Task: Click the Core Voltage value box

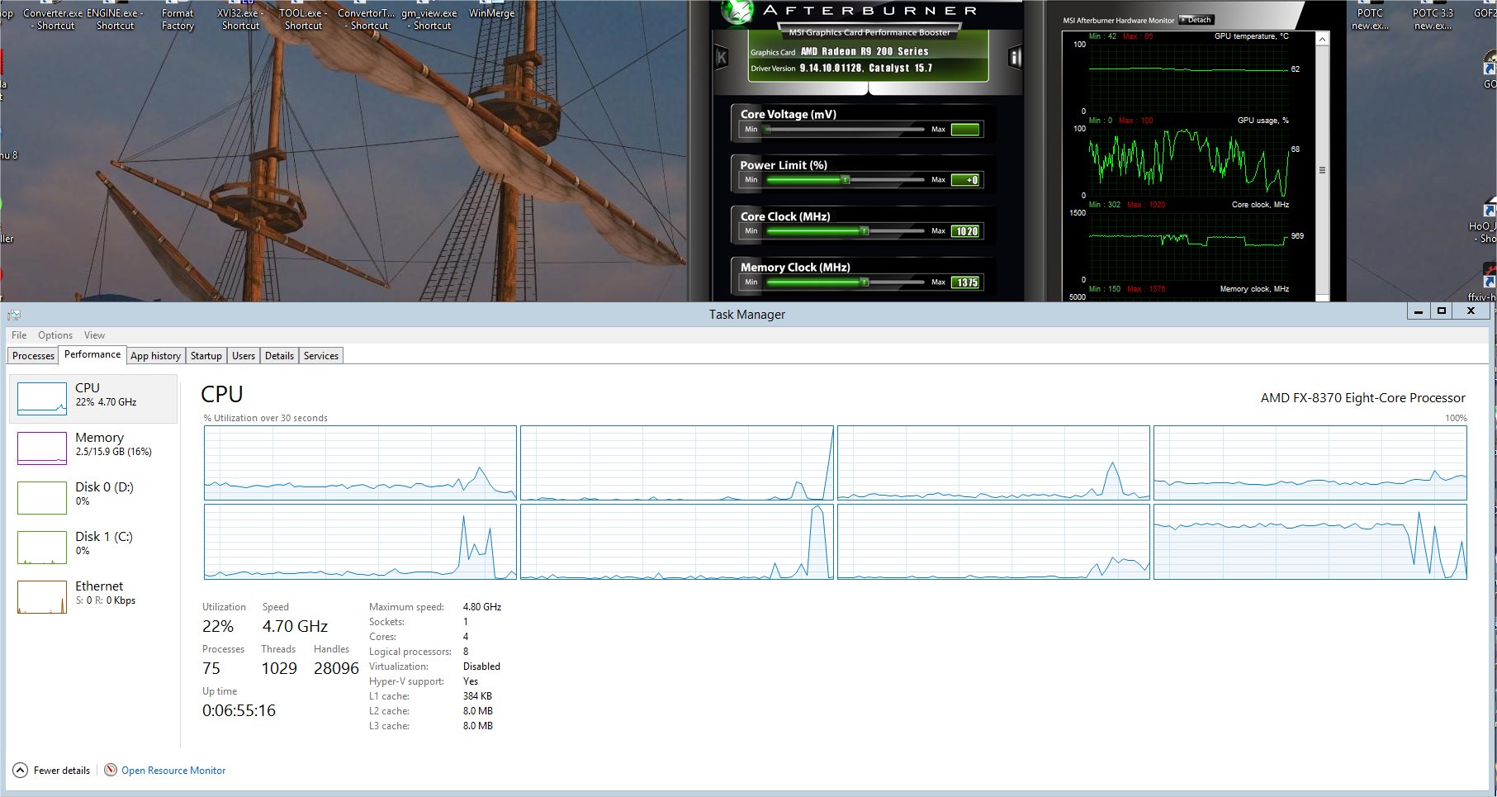Action: [965, 129]
